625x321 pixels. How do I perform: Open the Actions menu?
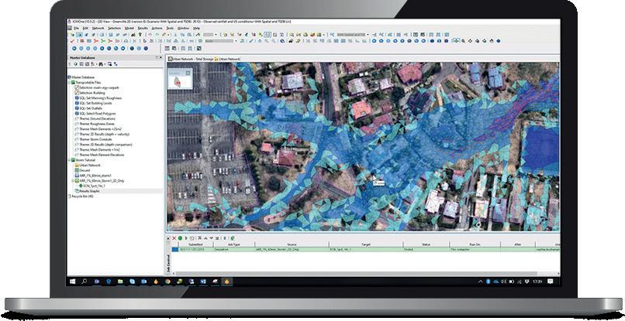click(x=157, y=29)
